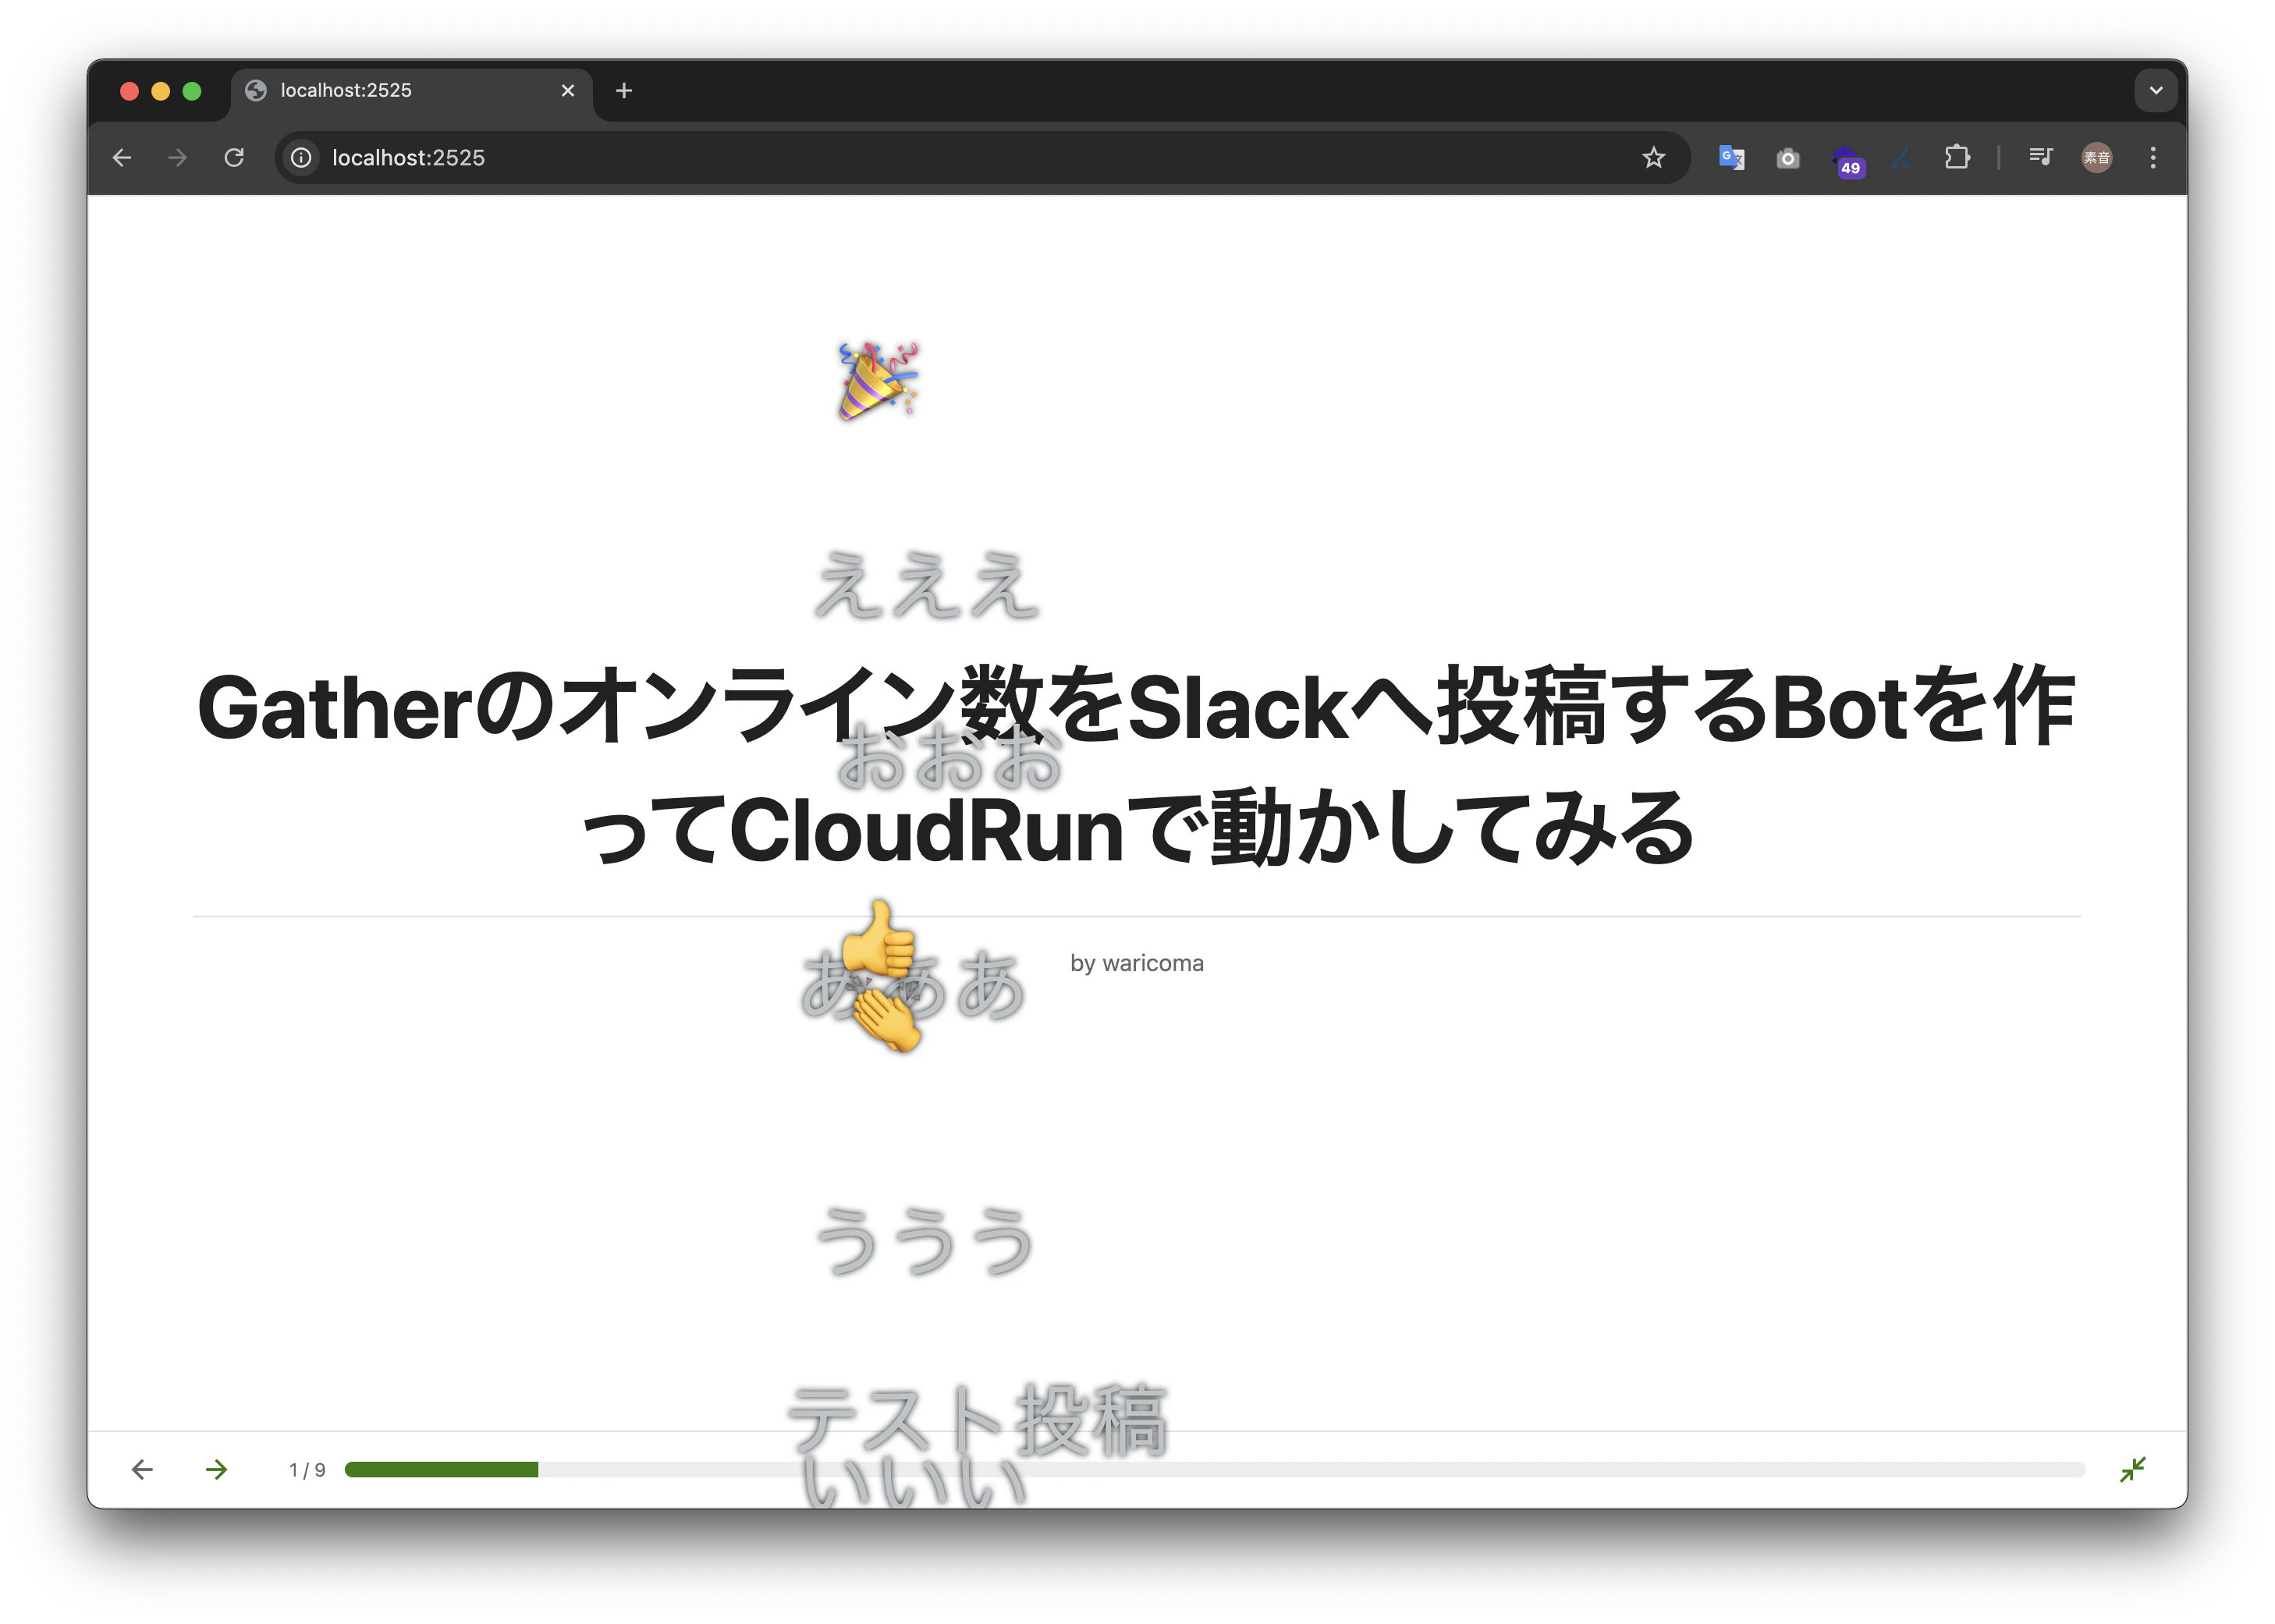The image size is (2275, 1624).
Task: Reload the localhost:2525 page
Action: [234, 157]
